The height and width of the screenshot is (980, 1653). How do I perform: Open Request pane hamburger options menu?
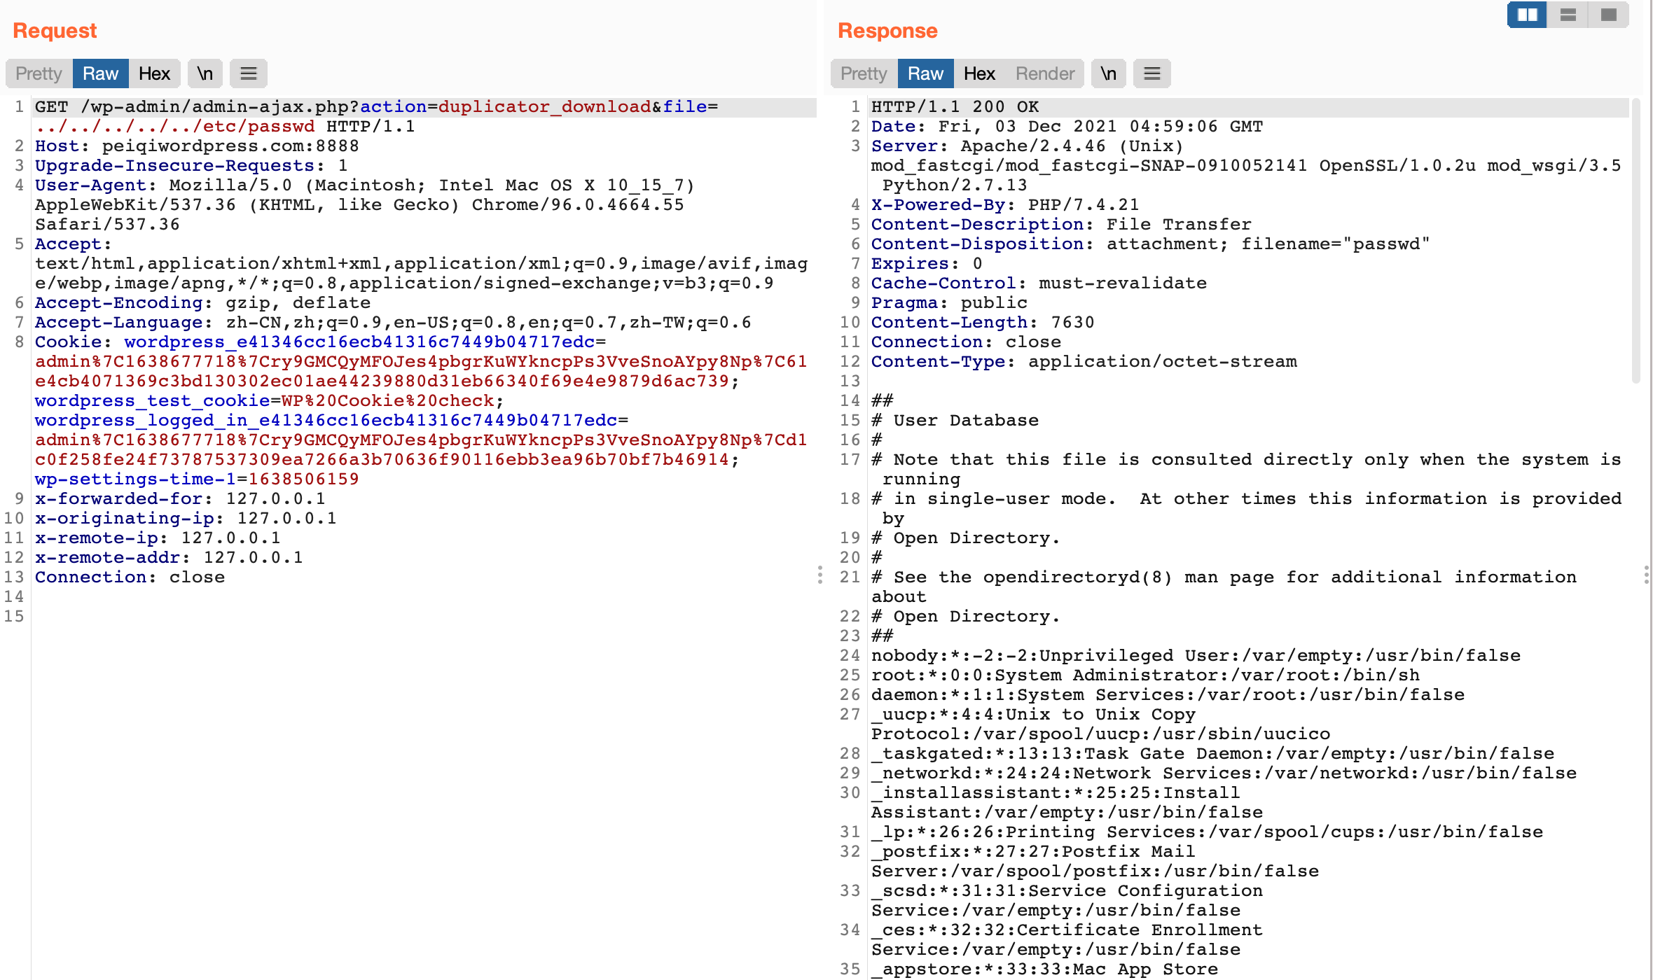point(248,73)
